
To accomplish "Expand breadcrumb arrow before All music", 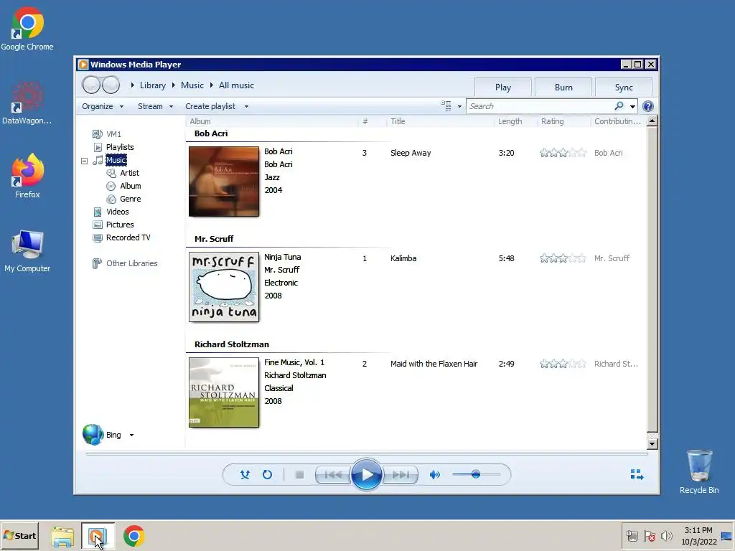I will (x=212, y=85).
